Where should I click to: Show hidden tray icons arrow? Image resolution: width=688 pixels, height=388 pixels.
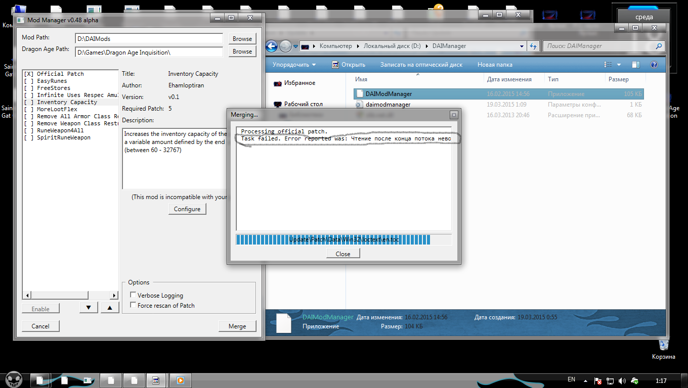(x=586, y=380)
